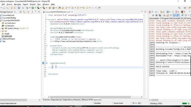The image size is (191, 107).
Task: Click the Last Edit Location arrow icon
Action: [x=84, y=8]
